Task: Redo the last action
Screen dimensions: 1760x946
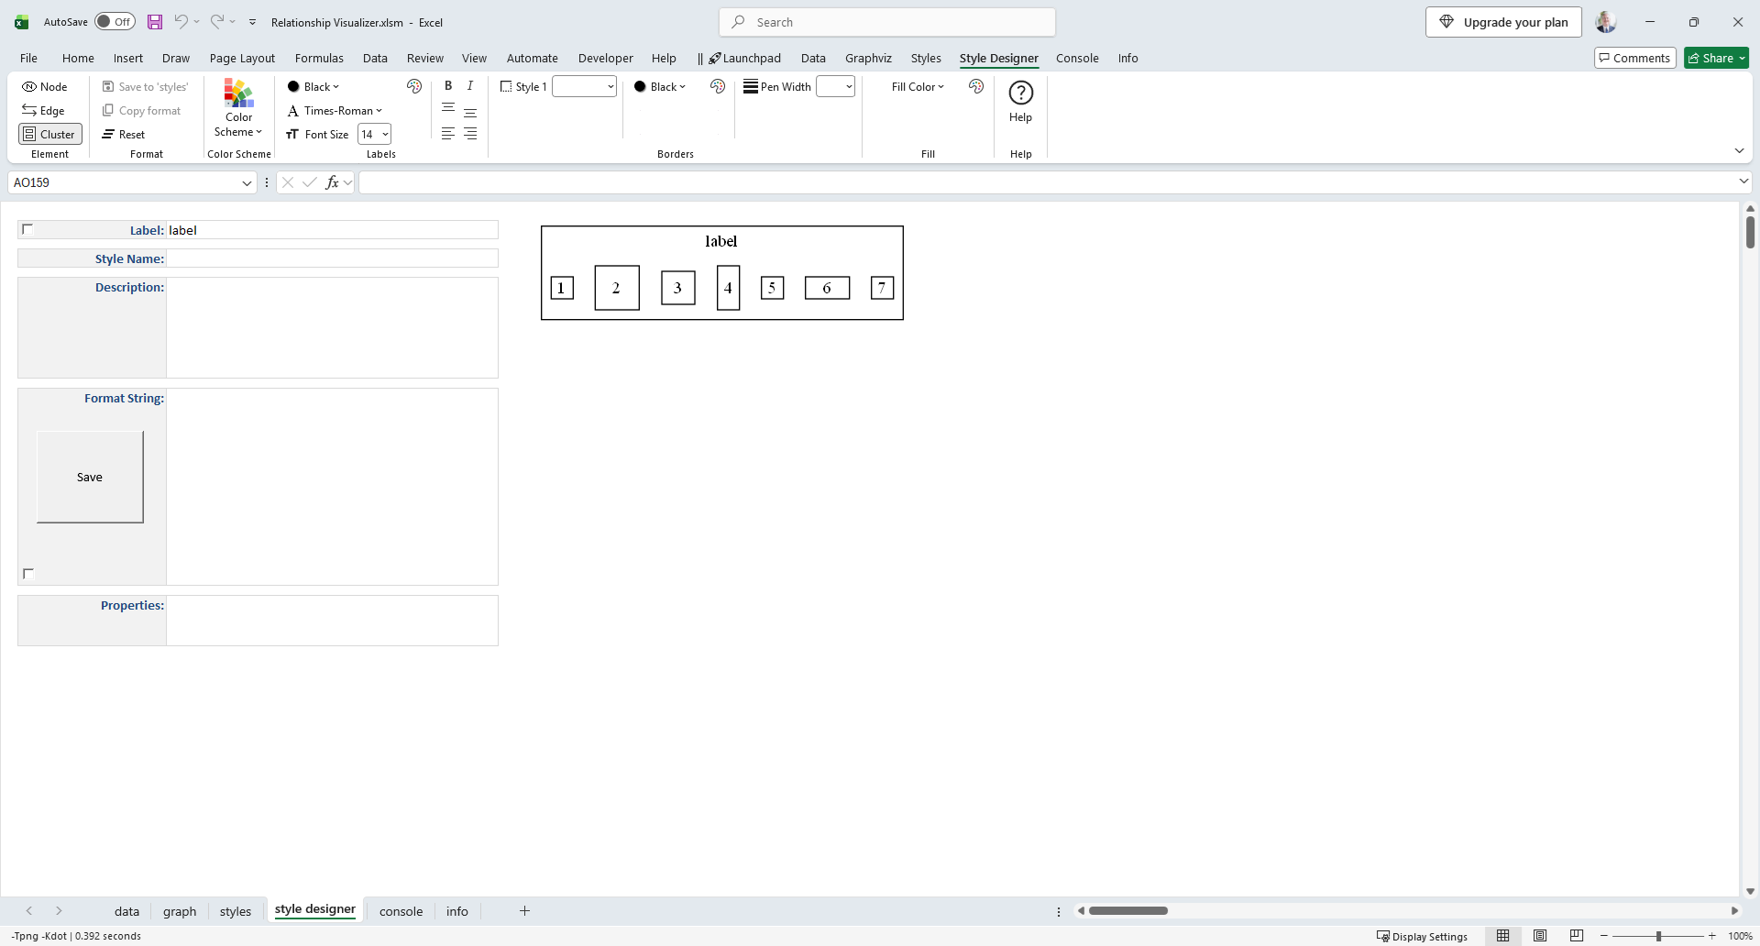Action: [217, 21]
